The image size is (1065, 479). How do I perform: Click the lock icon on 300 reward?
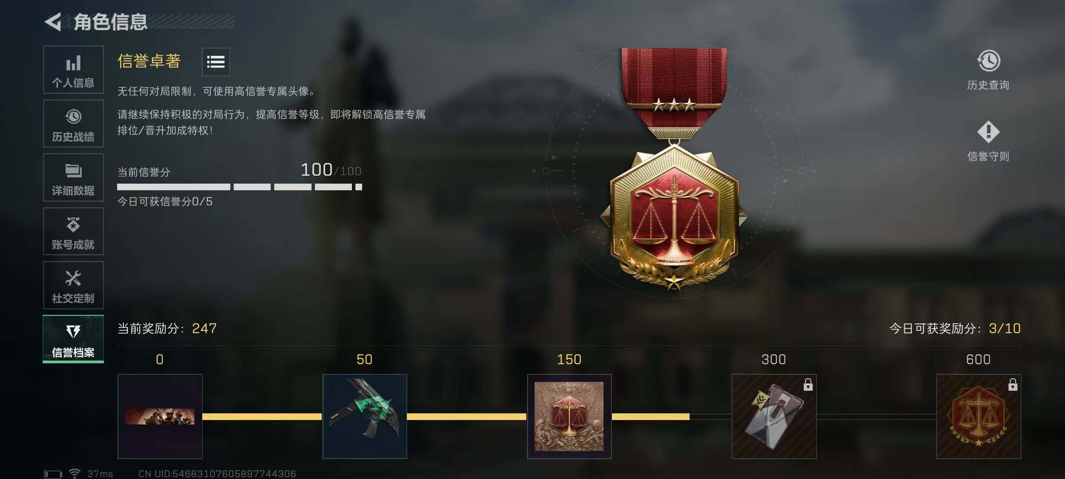808,385
